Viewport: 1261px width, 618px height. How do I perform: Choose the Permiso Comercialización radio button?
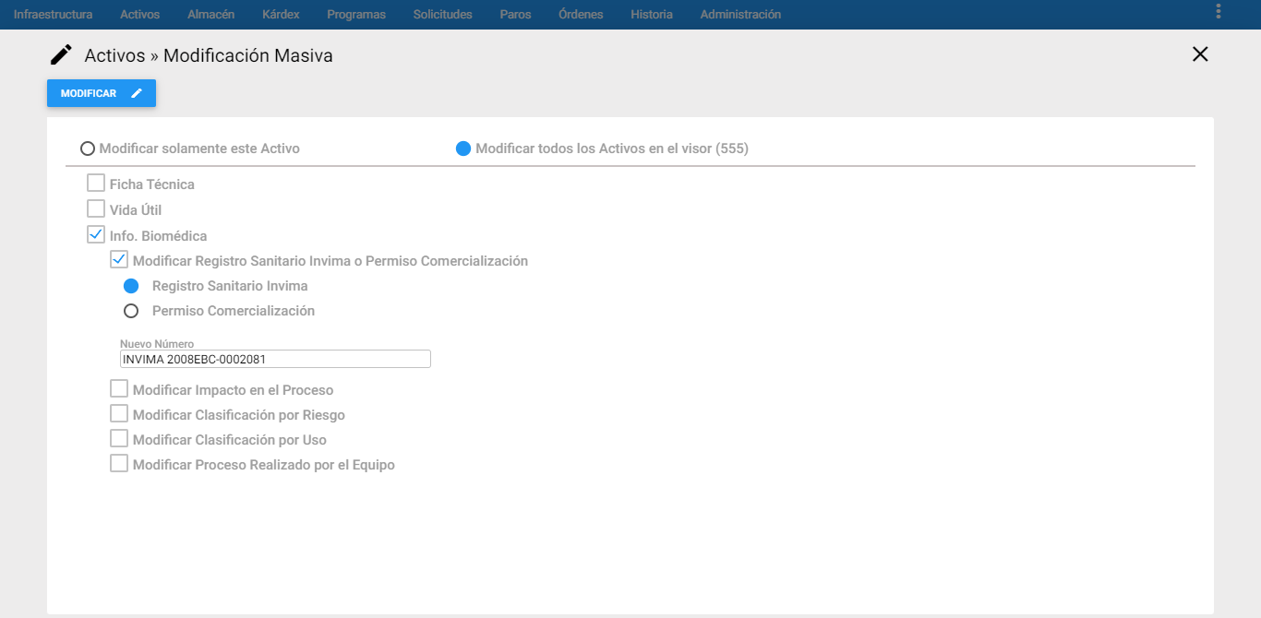click(131, 311)
